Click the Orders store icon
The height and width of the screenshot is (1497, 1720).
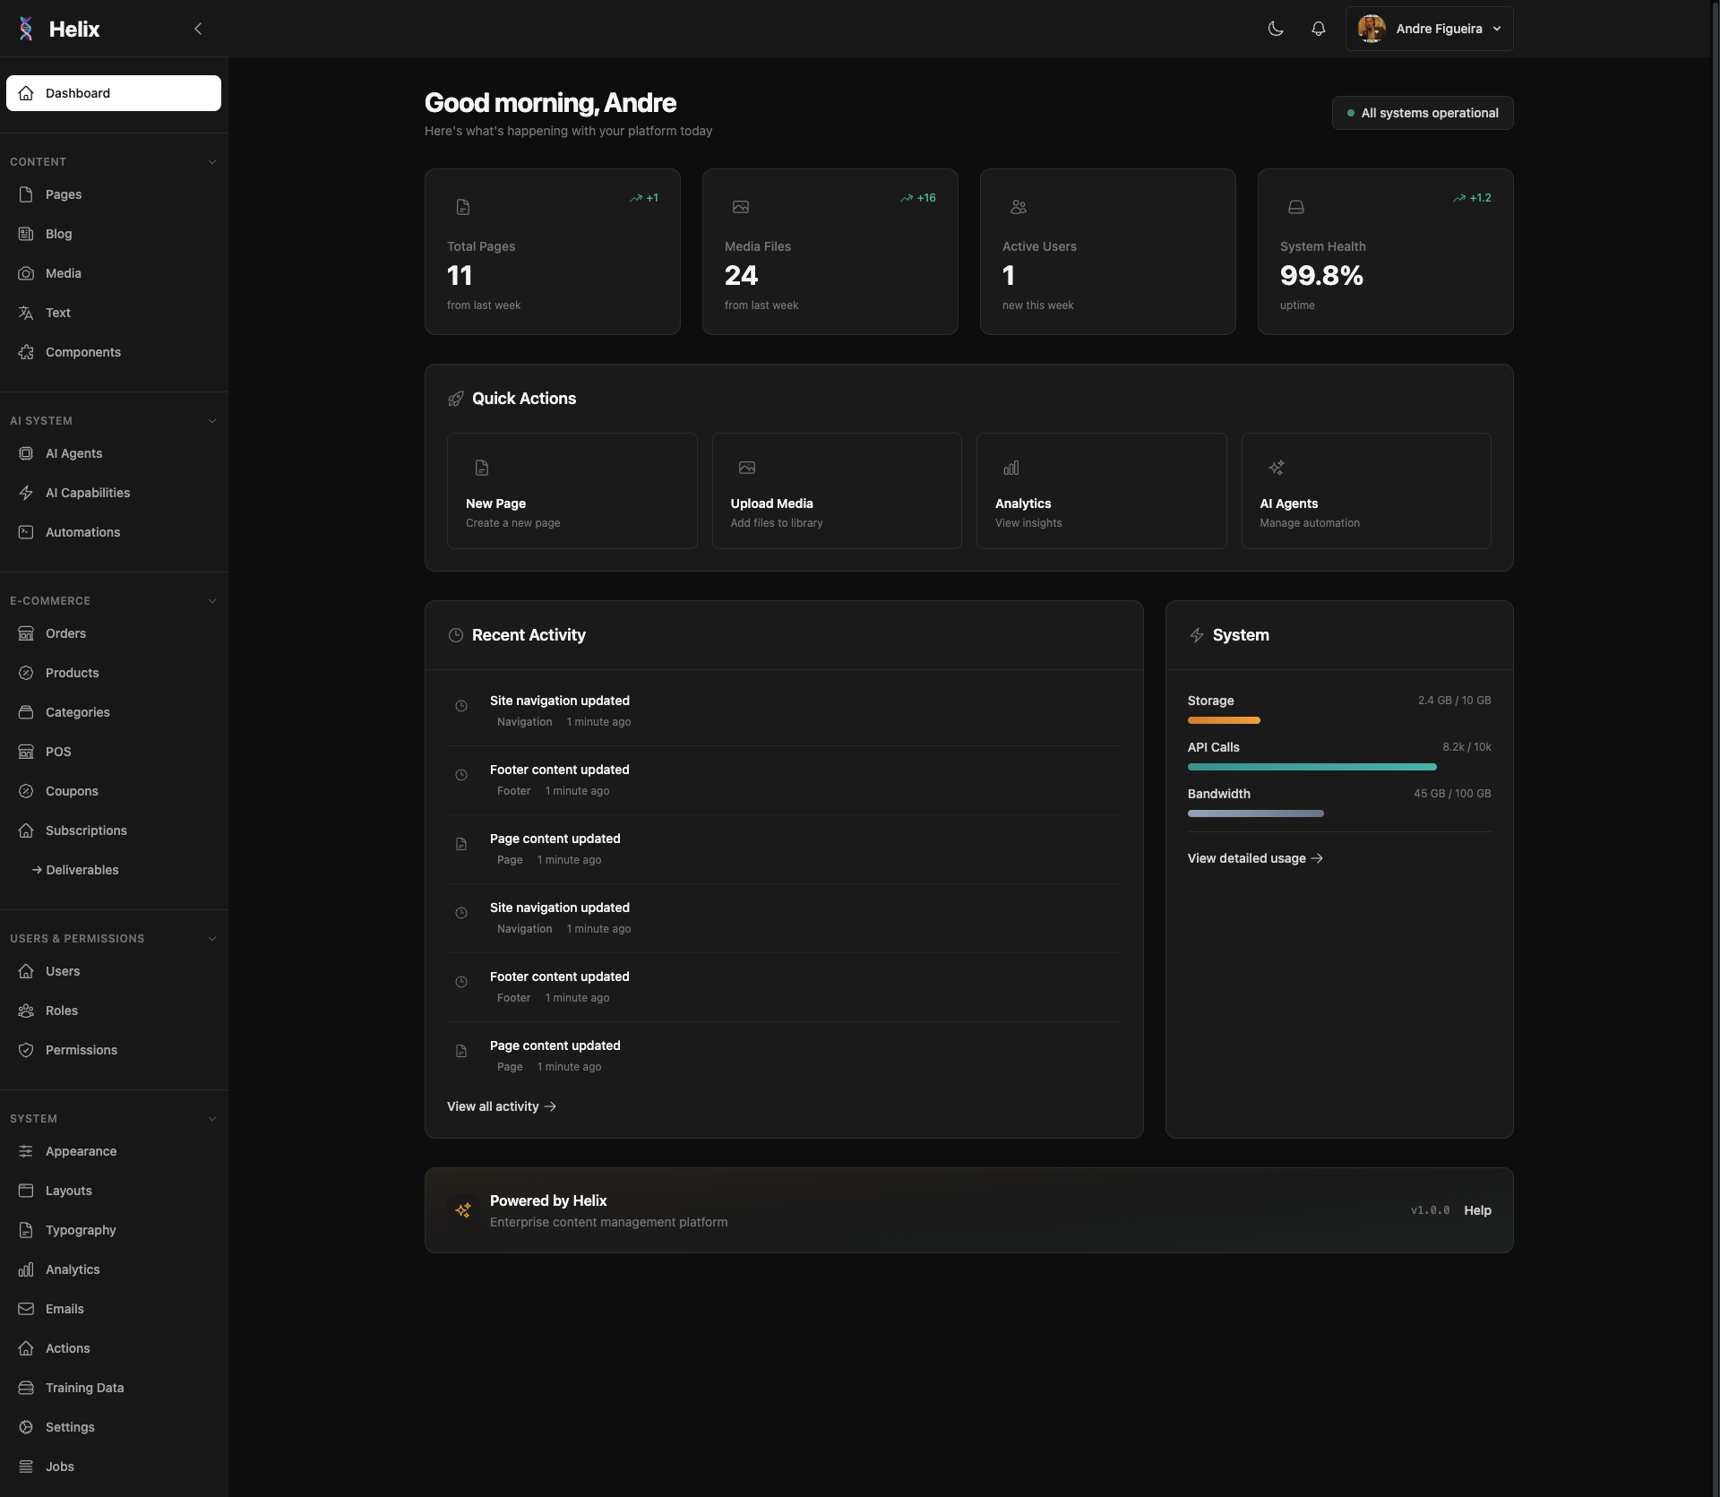pyautogui.click(x=26, y=633)
